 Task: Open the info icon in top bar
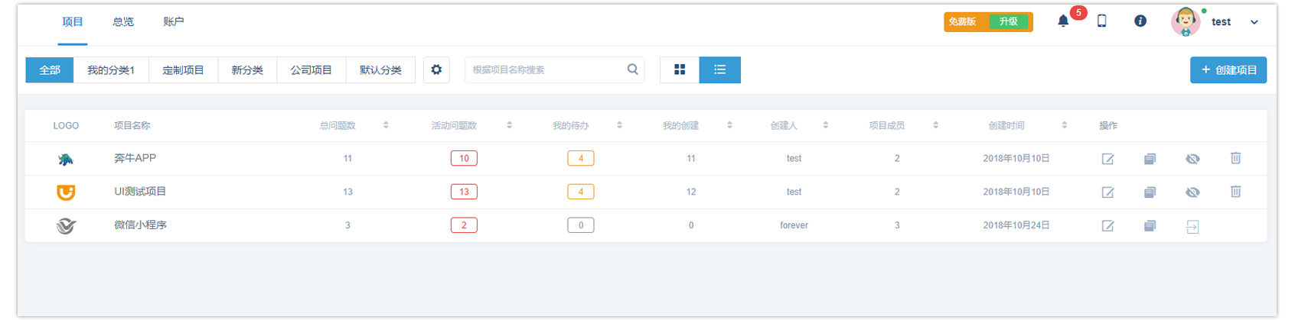pyautogui.click(x=1140, y=21)
